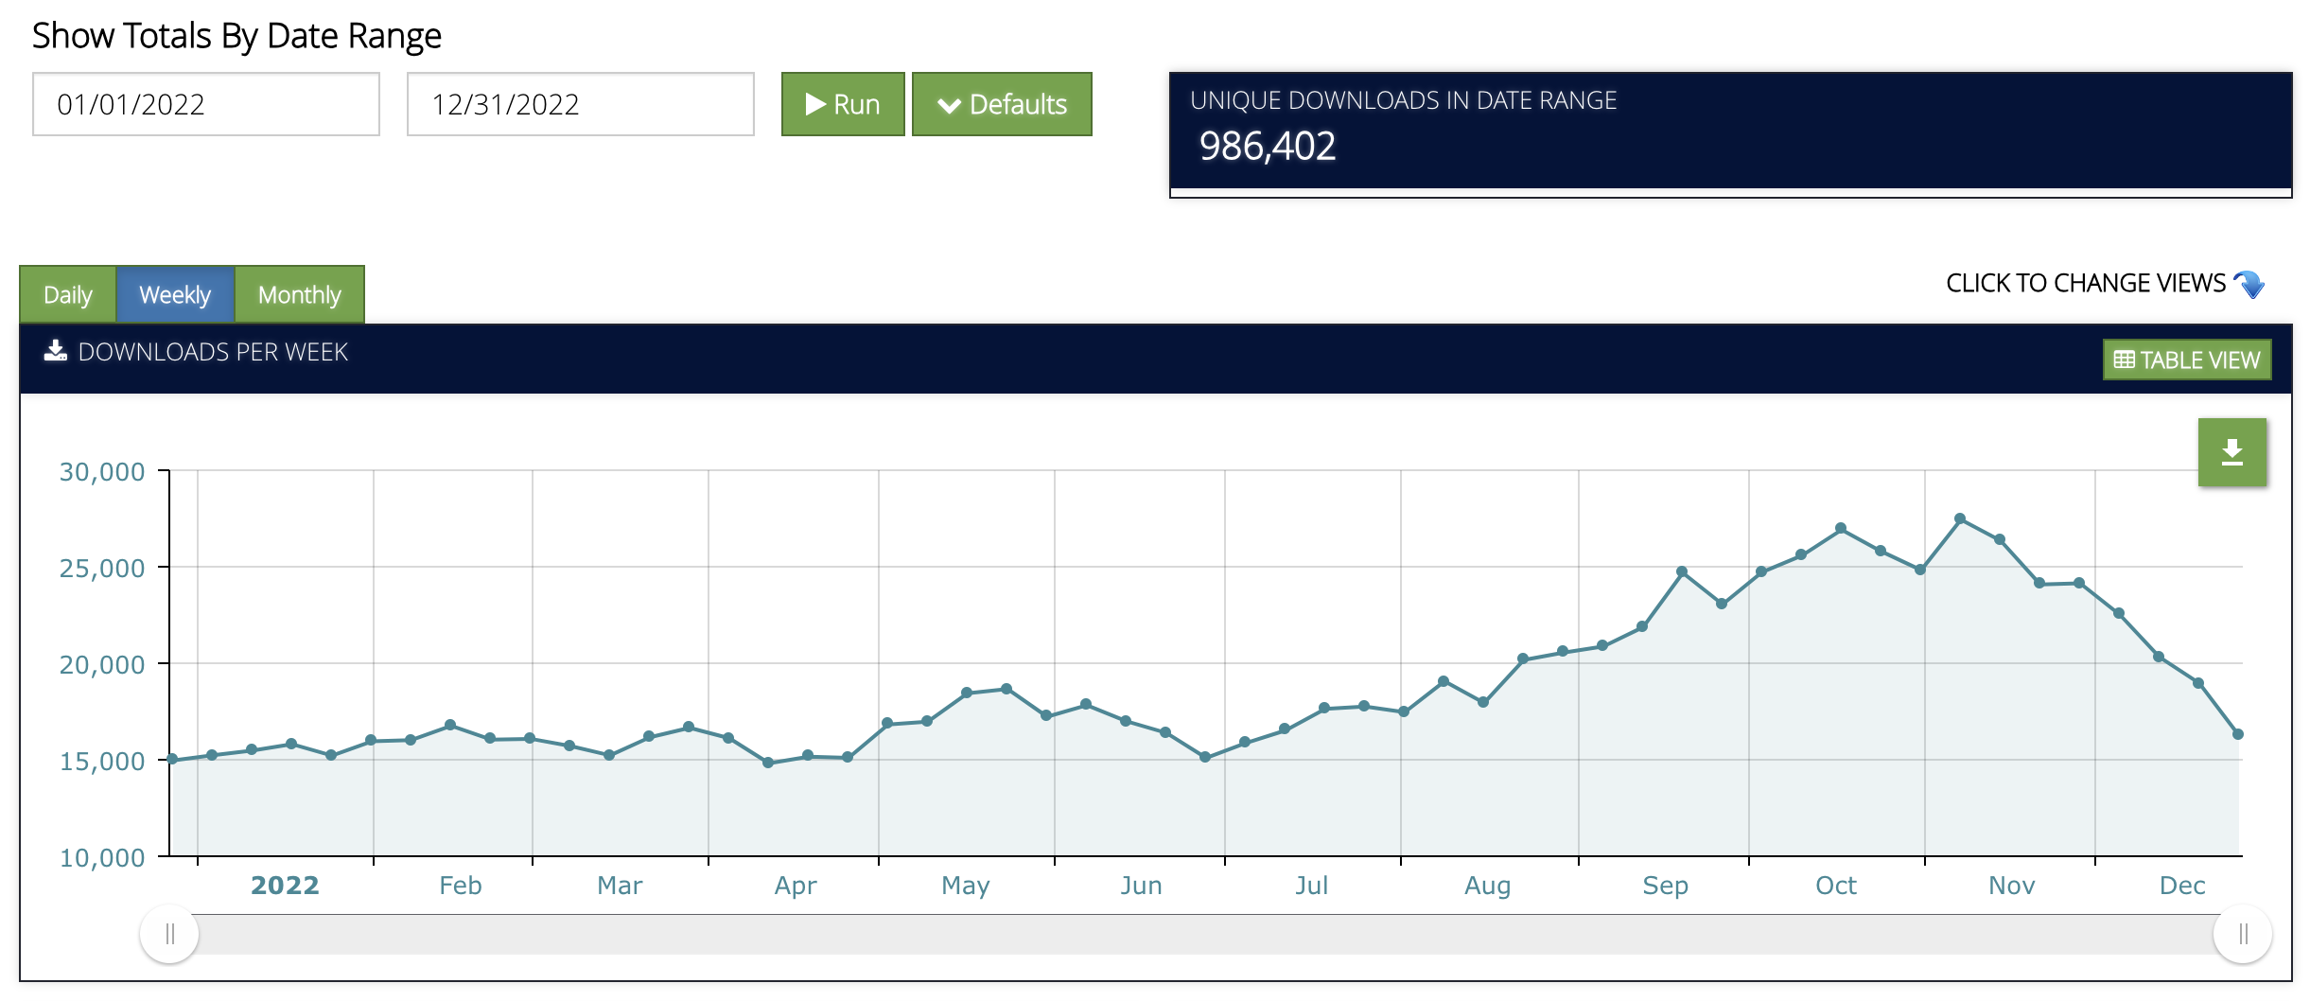Click the Unique Downloads total 986,402

click(x=1267, y=147)
